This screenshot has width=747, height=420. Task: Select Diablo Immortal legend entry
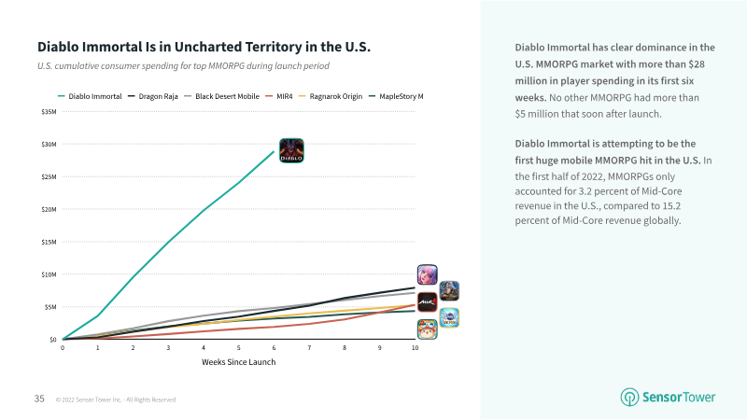pyautogui.click(x=90, y=96)
